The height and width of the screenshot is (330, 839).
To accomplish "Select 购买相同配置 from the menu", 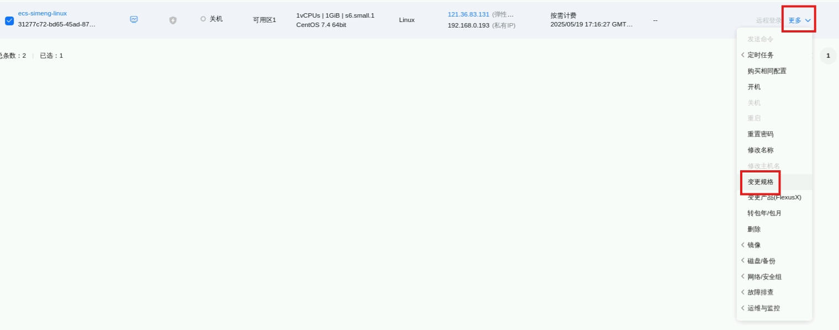I will (767, 71).
